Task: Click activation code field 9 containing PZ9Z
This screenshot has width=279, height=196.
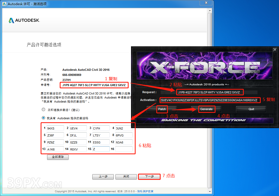Action: pos(55,142)
